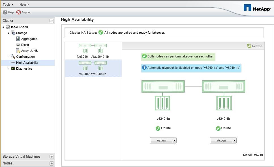Click the Action button for v6240-1b
274x167 pixels.
(x=221, y=140)
